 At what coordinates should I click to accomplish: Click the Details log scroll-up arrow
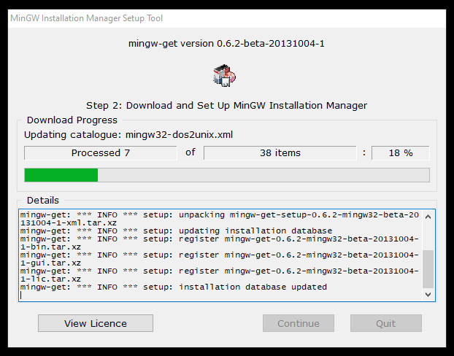(428, 217)
